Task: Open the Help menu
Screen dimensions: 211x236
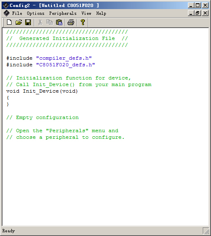Action: 101,14
